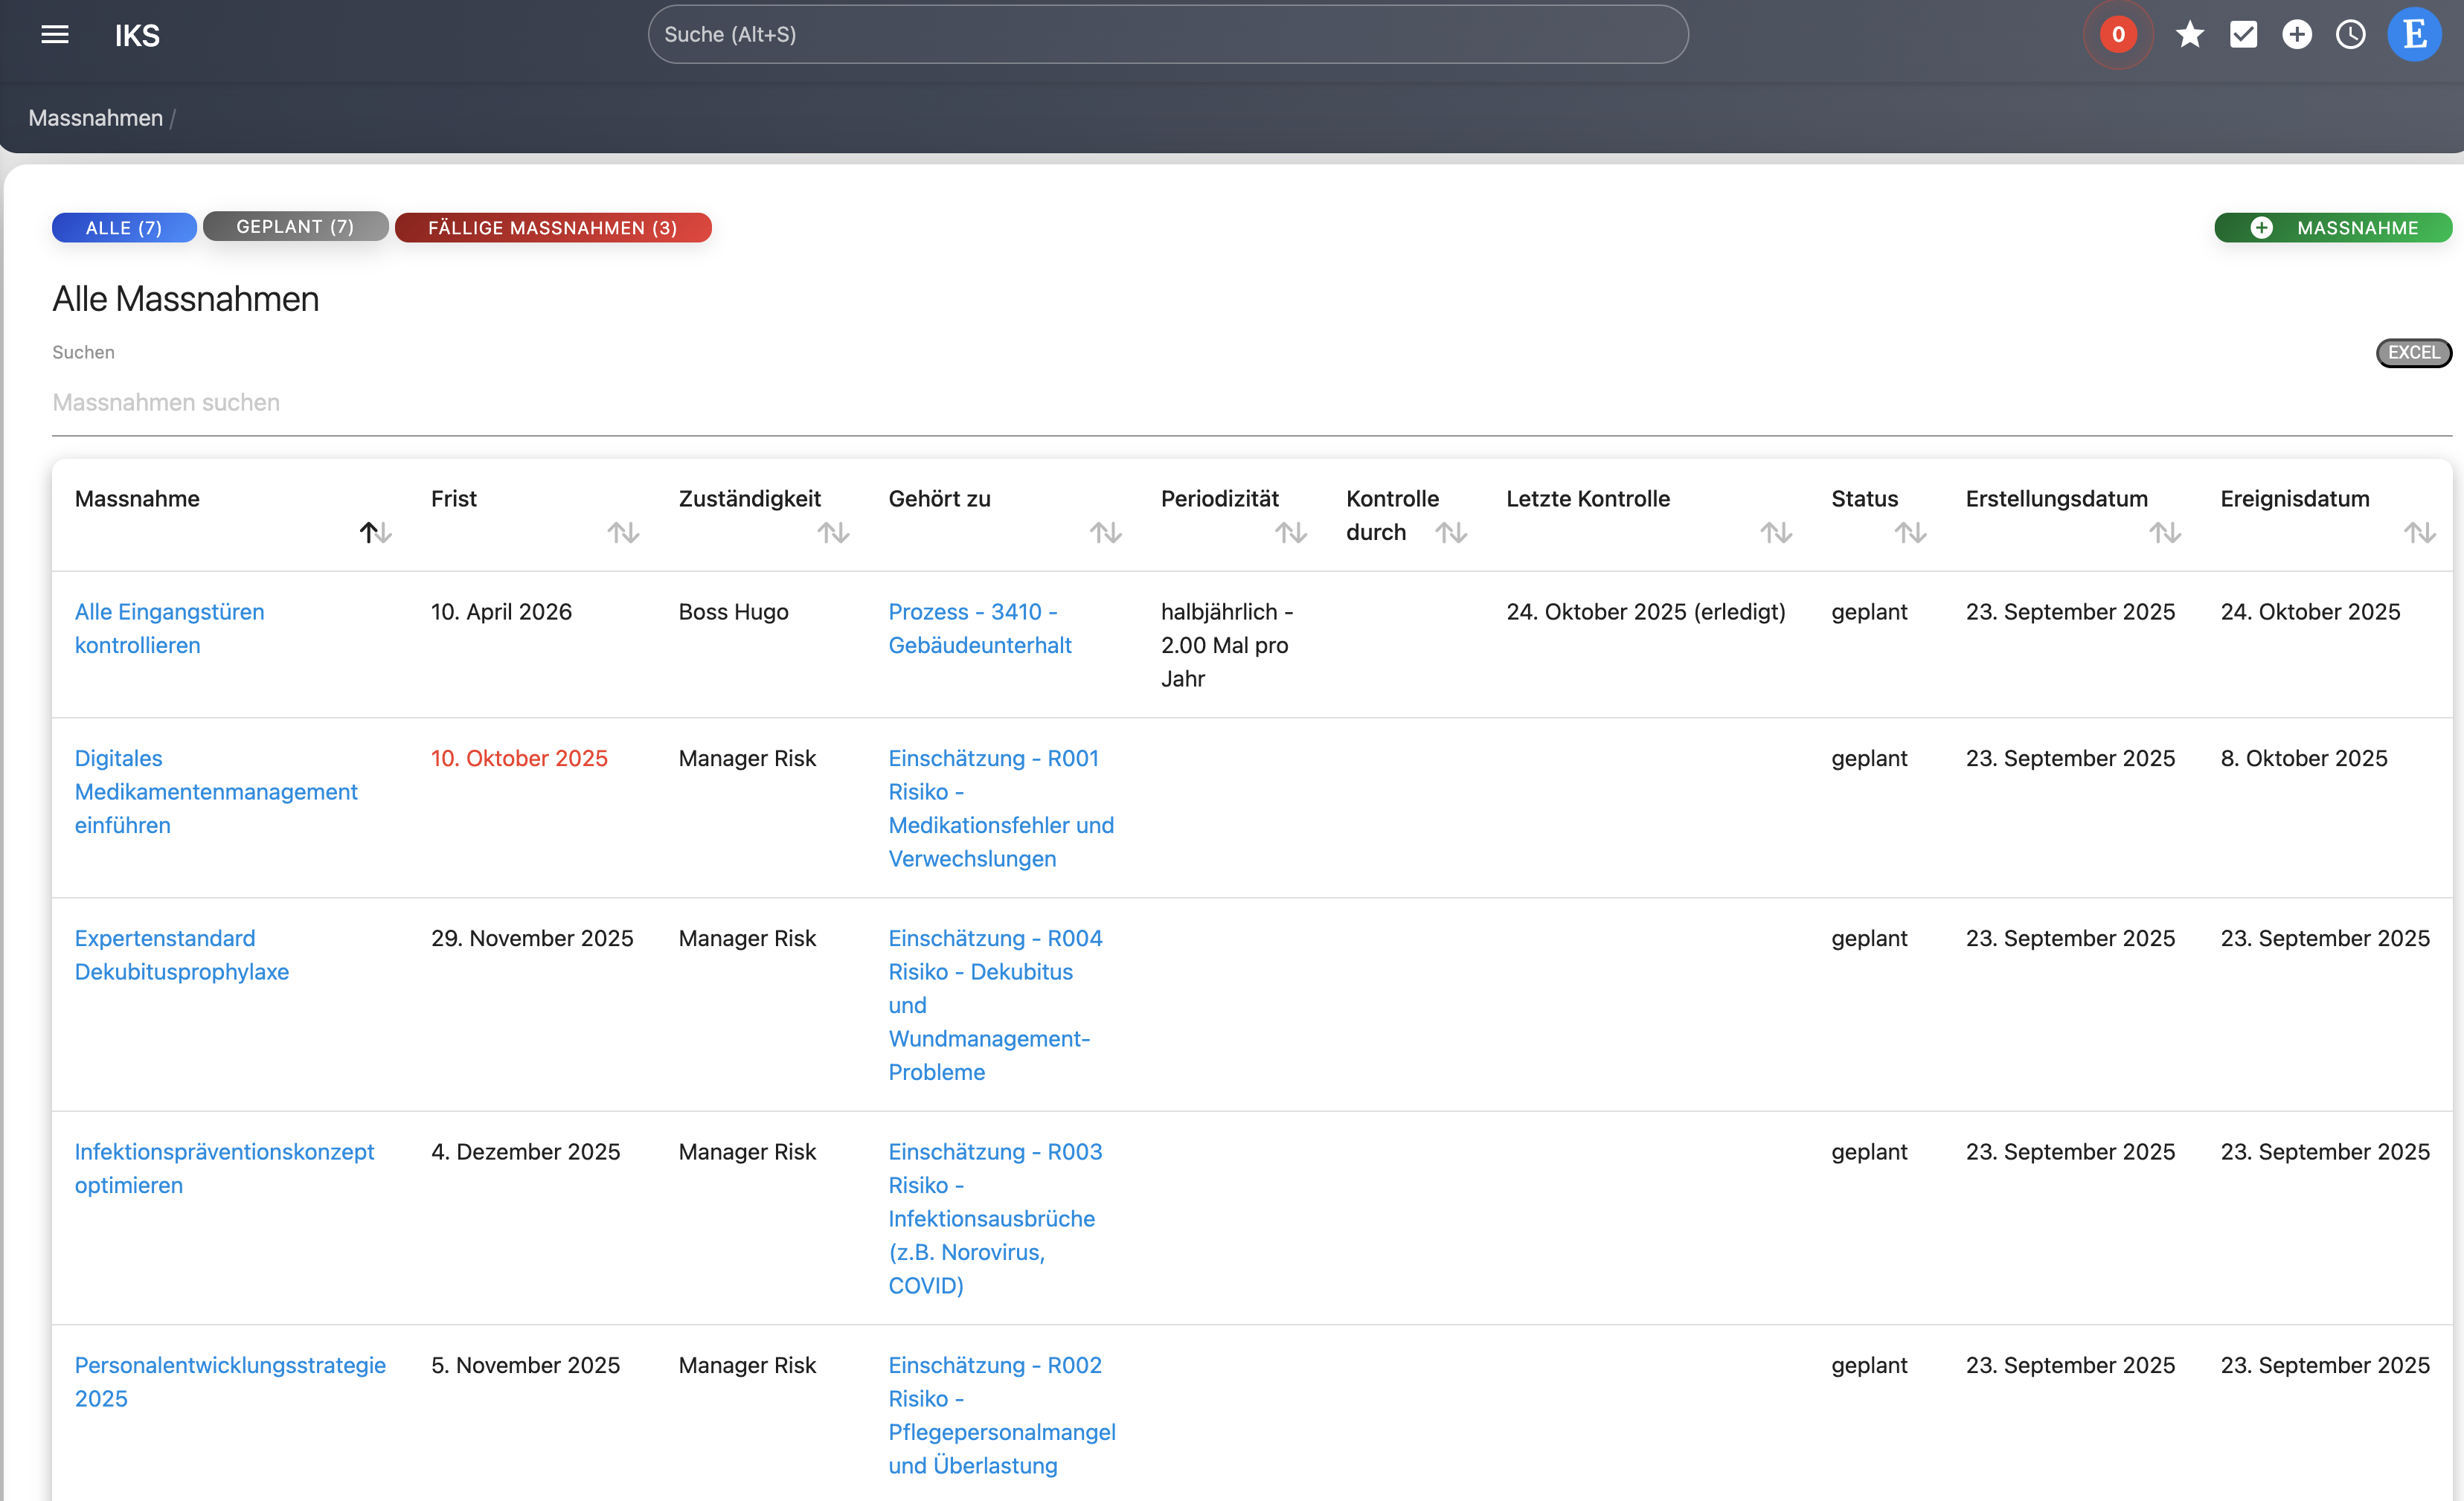Focus the global Suche (Alt+S) bar
Image resolution: width=2464 pixels, height=1501 pixels.
pos(1167,35)
